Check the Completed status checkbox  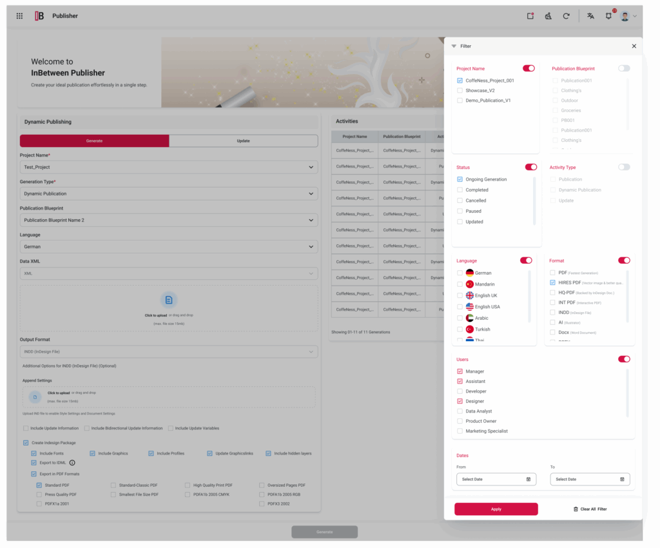tap(459, 190)
